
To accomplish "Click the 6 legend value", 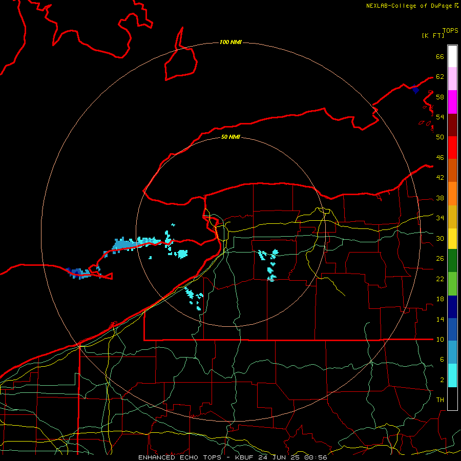I will tap(442, 359).
